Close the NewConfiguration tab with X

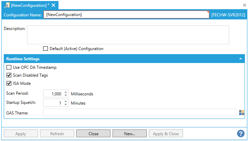click(53, 5)
